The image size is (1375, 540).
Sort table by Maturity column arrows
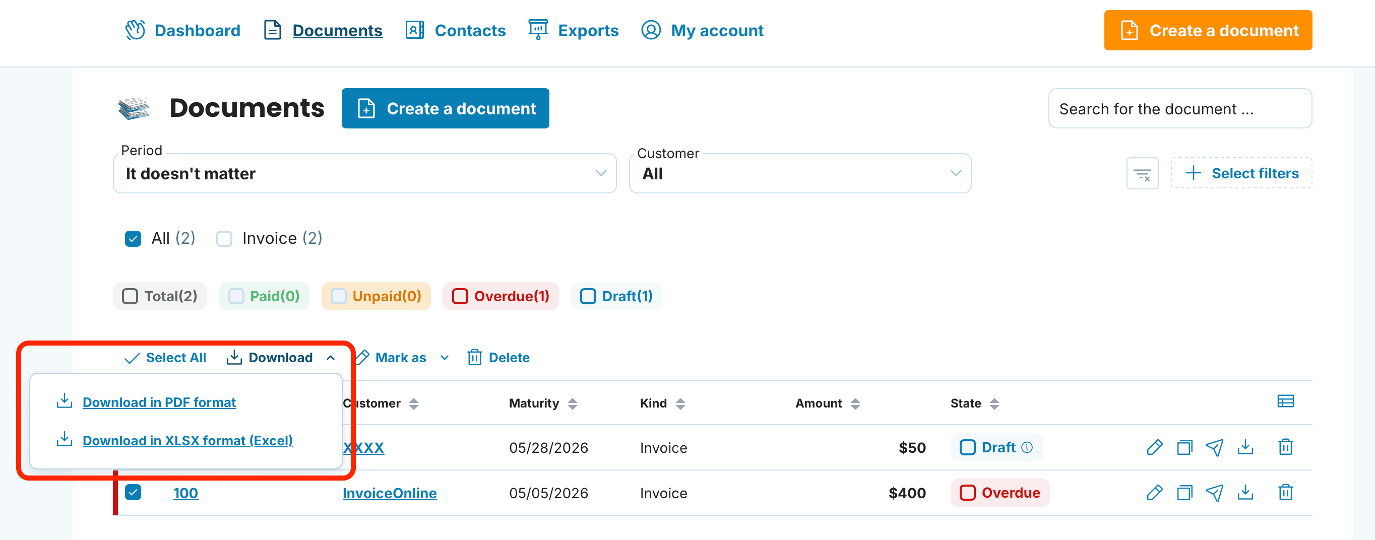pyautogui.click(x=573, y=404)
